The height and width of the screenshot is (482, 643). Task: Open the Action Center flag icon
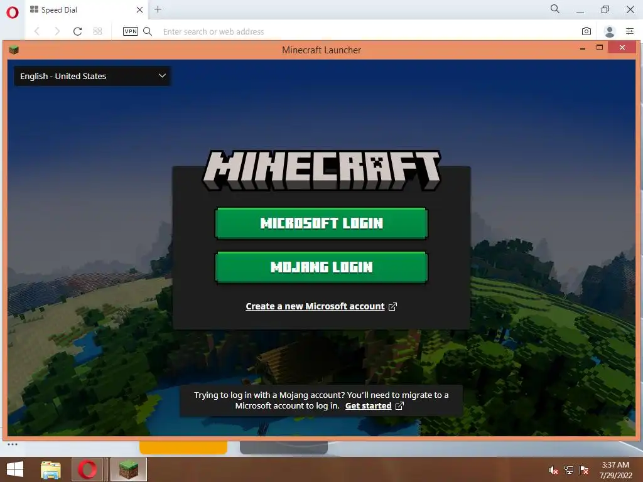(584, 470)
